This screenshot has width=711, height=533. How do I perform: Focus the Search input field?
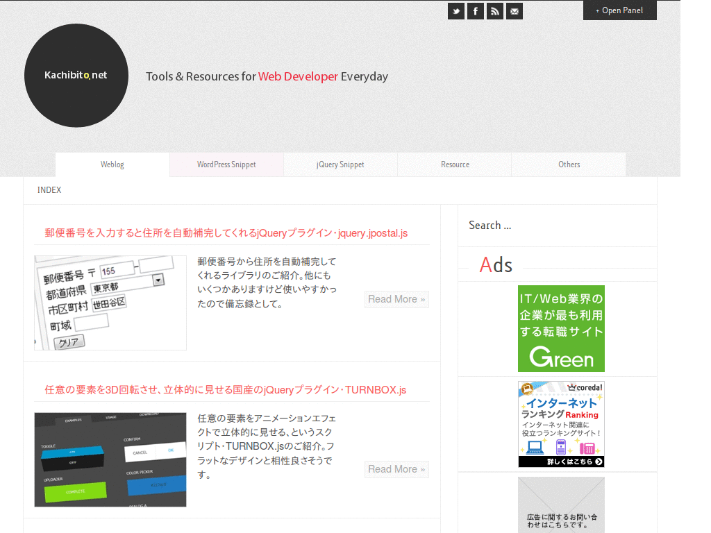point(558,226)
